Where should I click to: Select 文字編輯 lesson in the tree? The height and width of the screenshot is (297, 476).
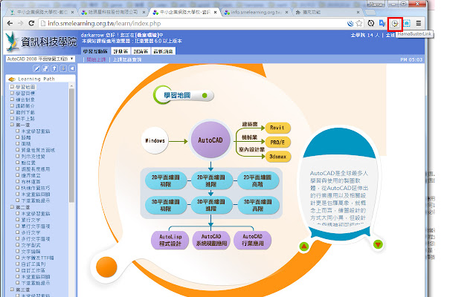point(30,252)
